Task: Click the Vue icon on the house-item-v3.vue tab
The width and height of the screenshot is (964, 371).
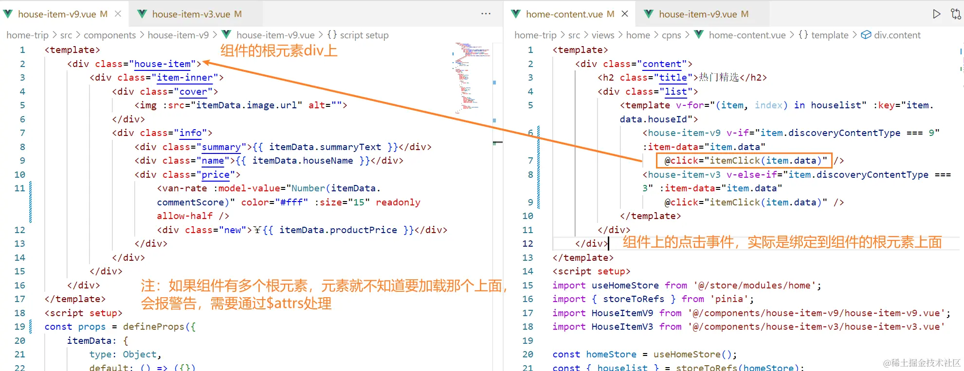Action: click(x=142, y=14)
